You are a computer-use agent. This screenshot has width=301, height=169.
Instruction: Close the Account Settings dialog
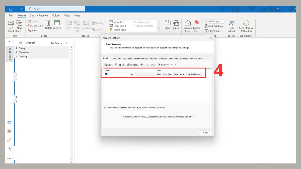(x=206, y=133)
